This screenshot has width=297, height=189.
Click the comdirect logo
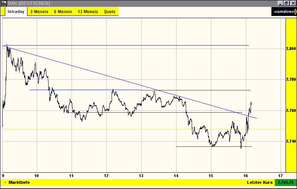(284, 11)
